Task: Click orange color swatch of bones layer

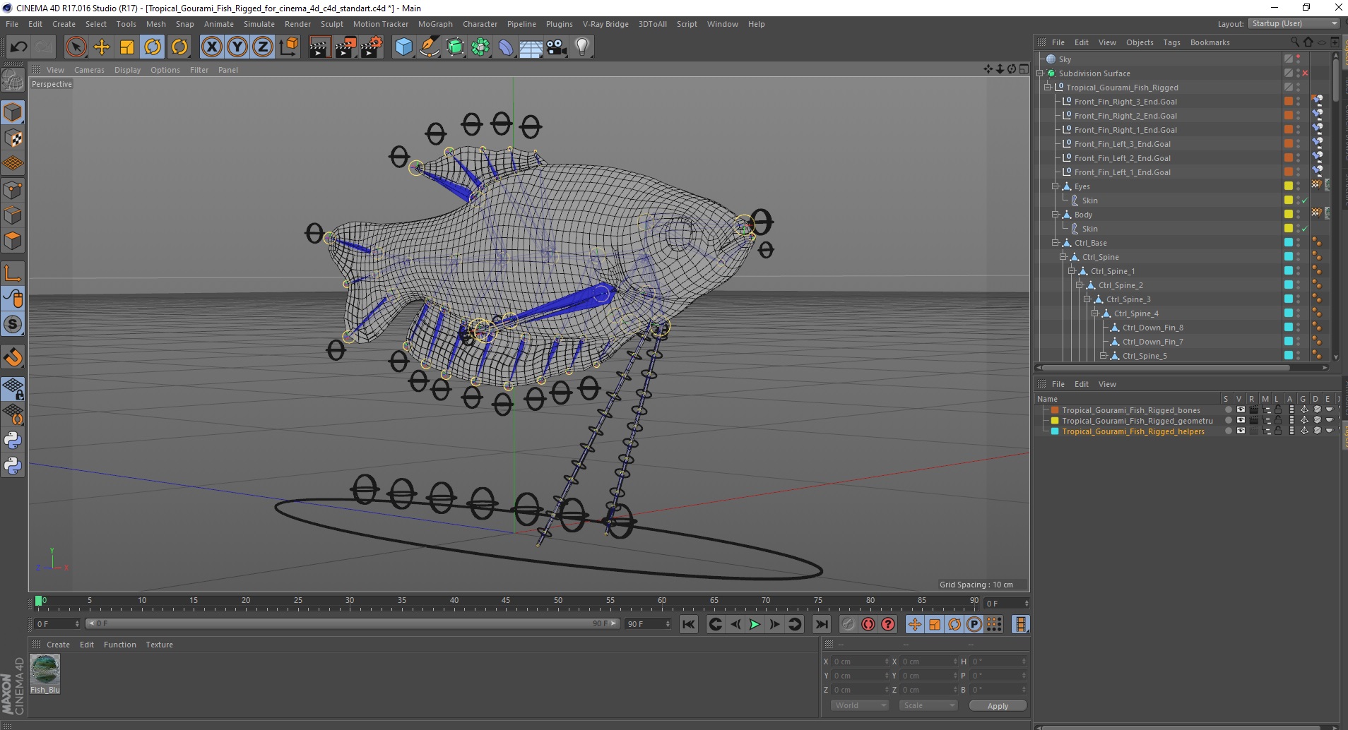Action: [x=1055, y=410]
